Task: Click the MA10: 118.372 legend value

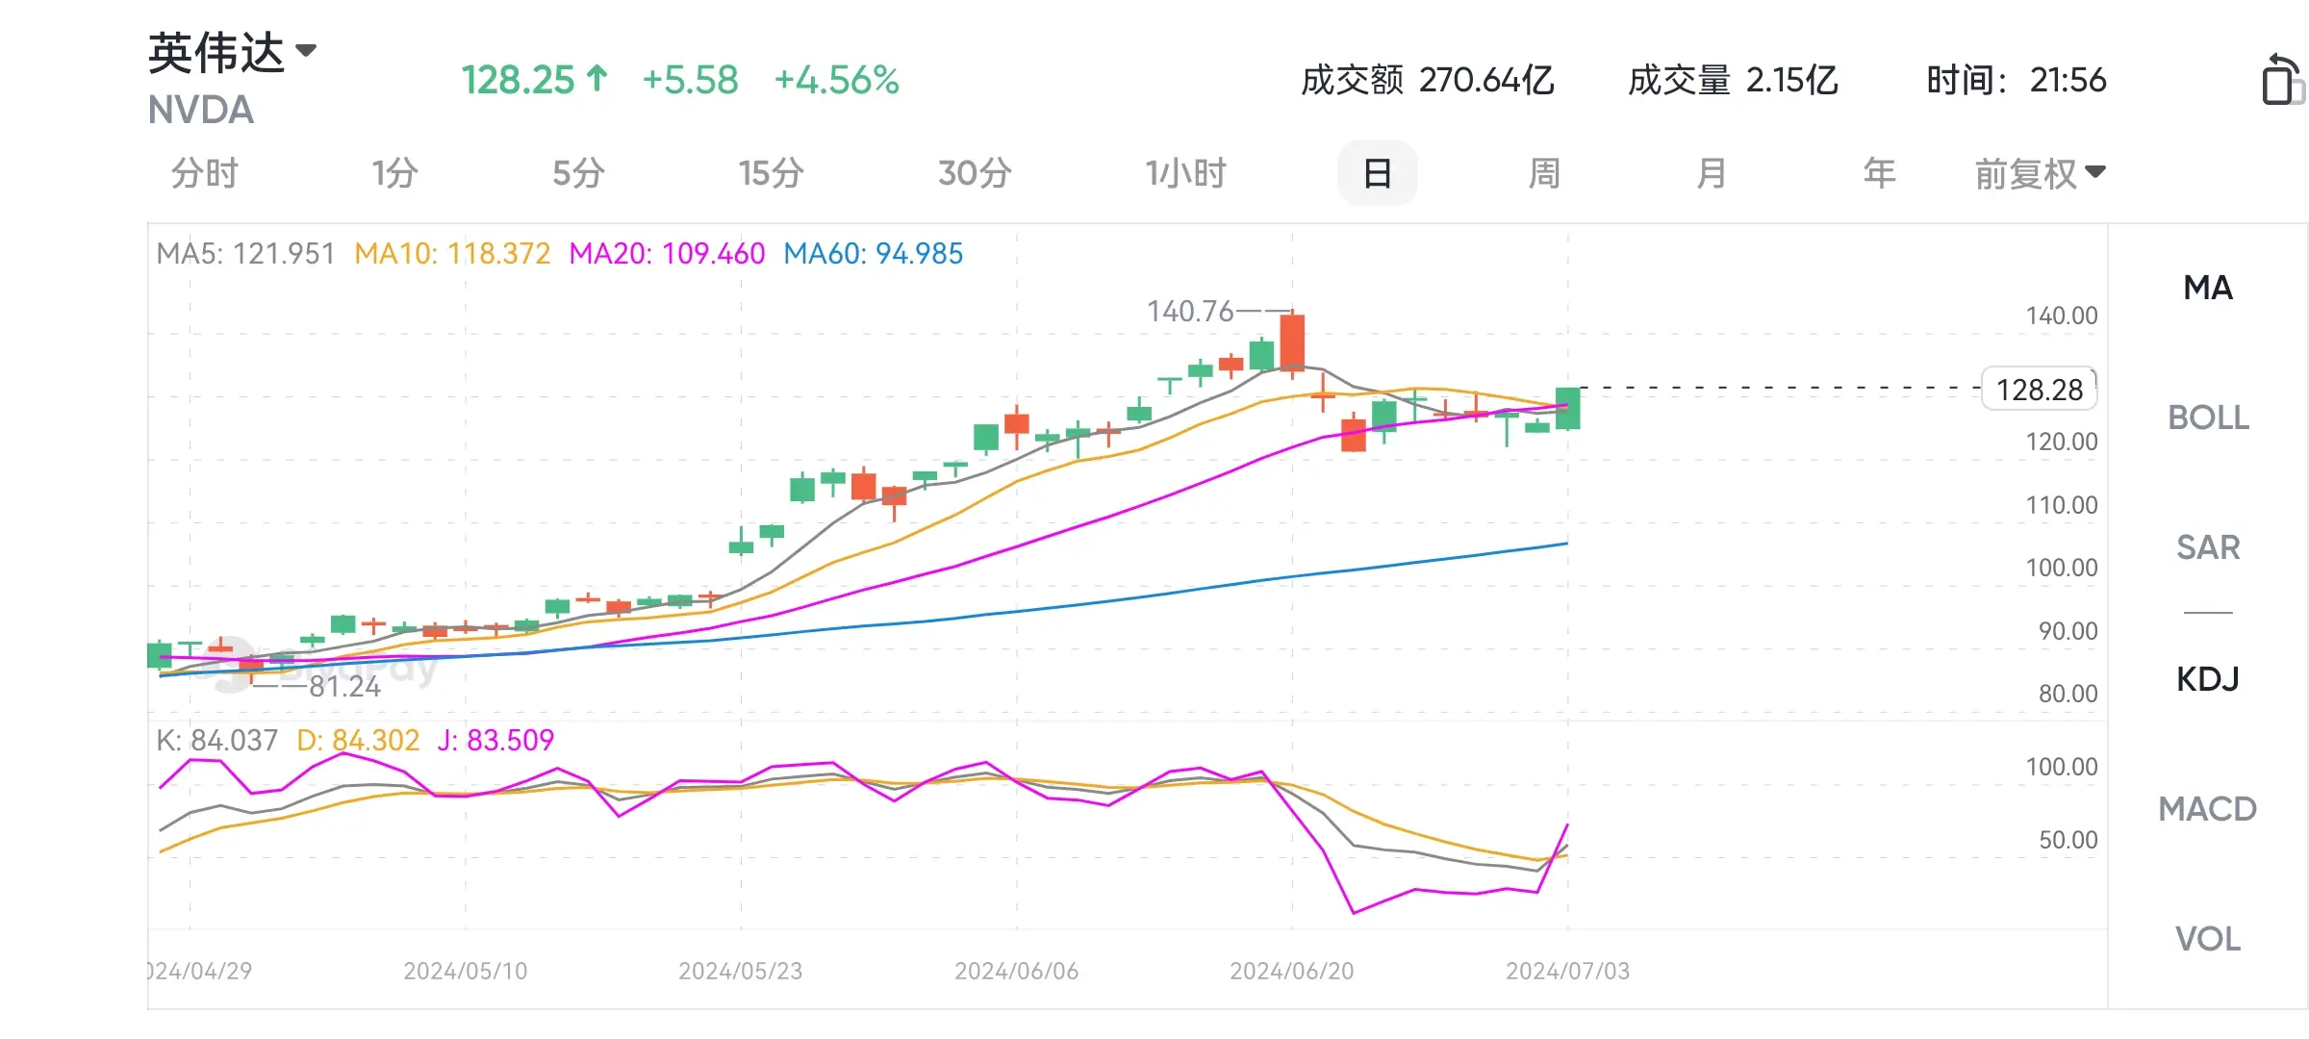Action: tap(452, 254)
